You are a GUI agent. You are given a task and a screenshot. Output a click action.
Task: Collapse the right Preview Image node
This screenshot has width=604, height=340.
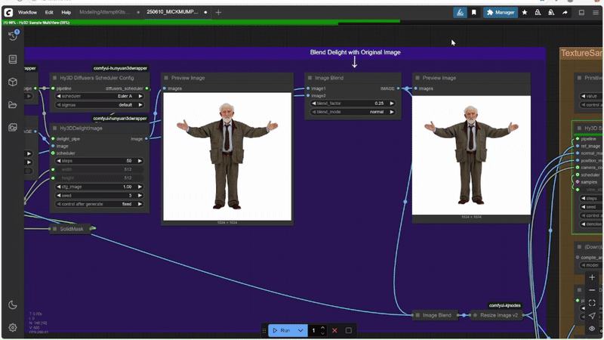[418, 78]
